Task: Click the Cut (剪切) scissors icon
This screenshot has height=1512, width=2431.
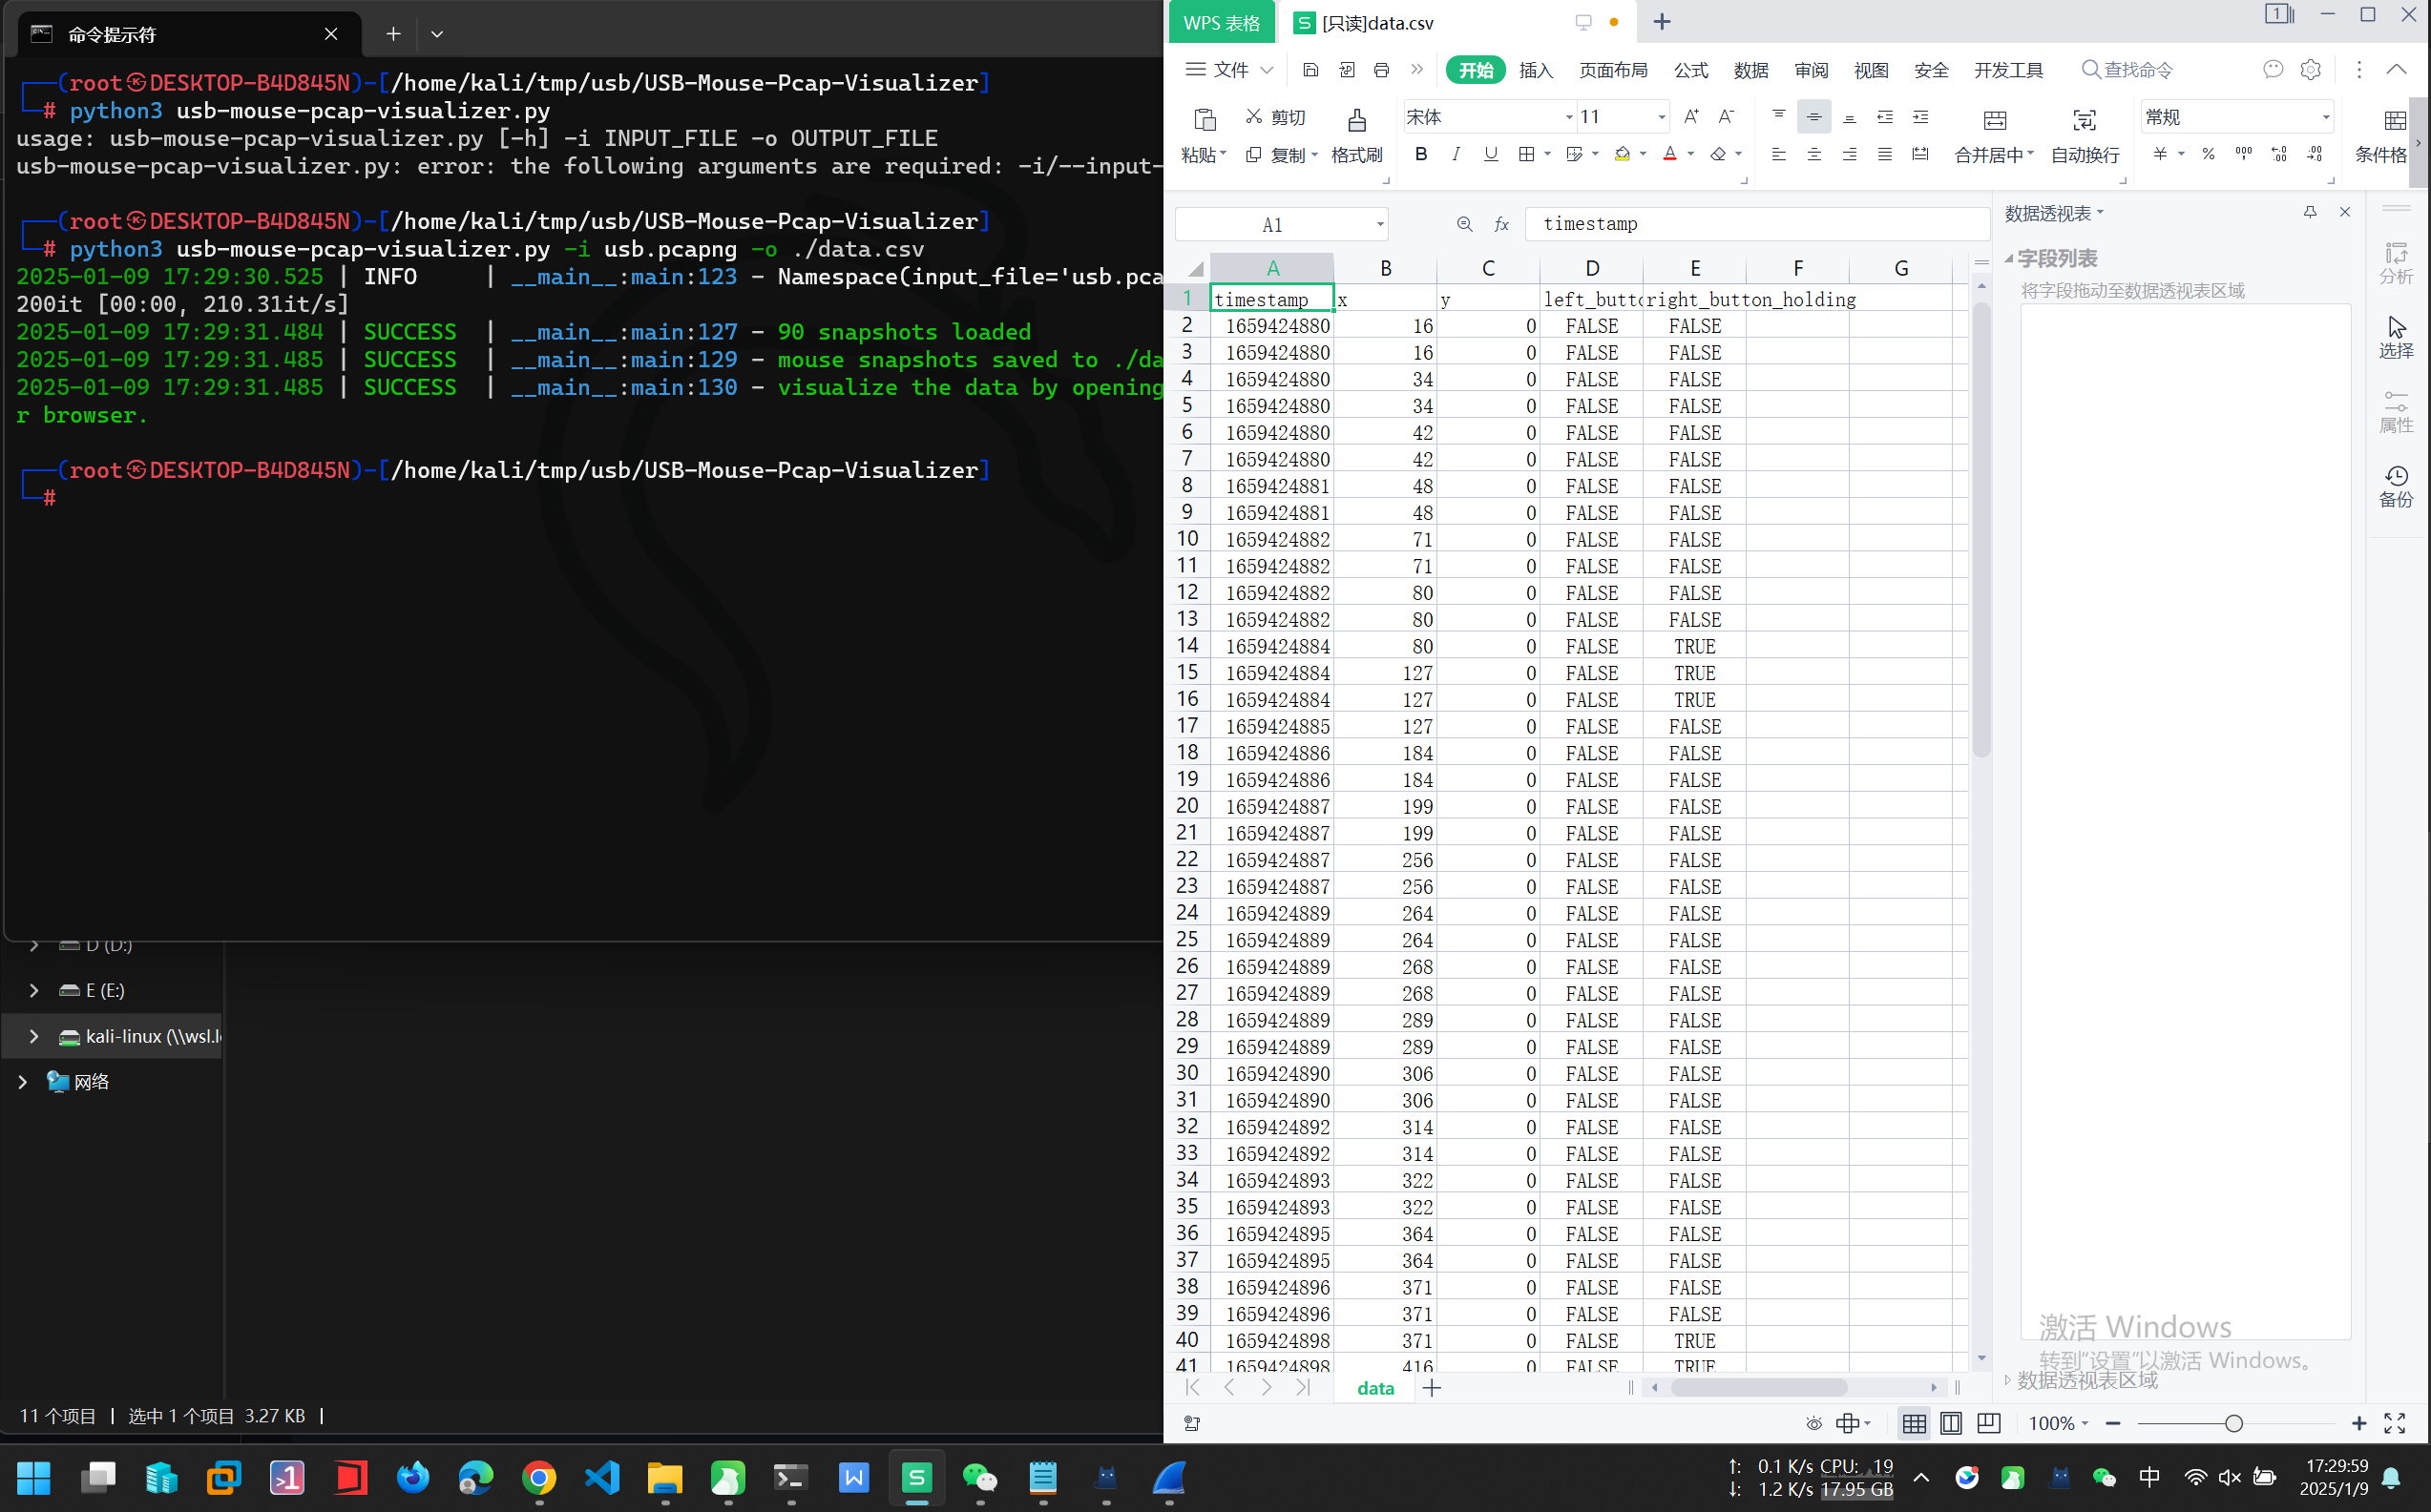Action: pyautogui.click(x=1253, y=117)
